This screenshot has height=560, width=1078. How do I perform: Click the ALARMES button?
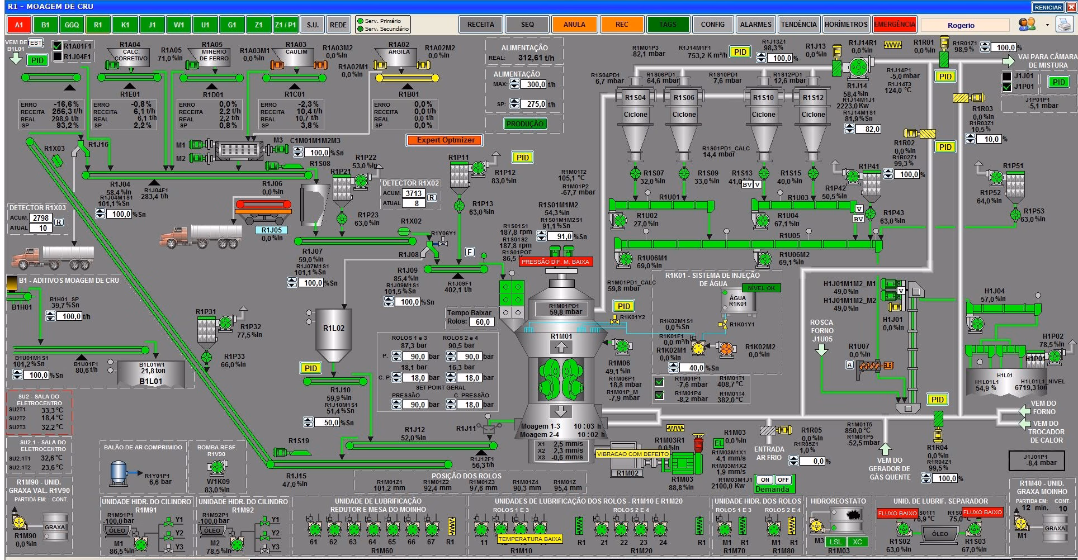point(755,25)
